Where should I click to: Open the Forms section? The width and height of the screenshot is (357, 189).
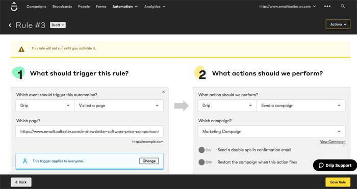click(101, 7)
